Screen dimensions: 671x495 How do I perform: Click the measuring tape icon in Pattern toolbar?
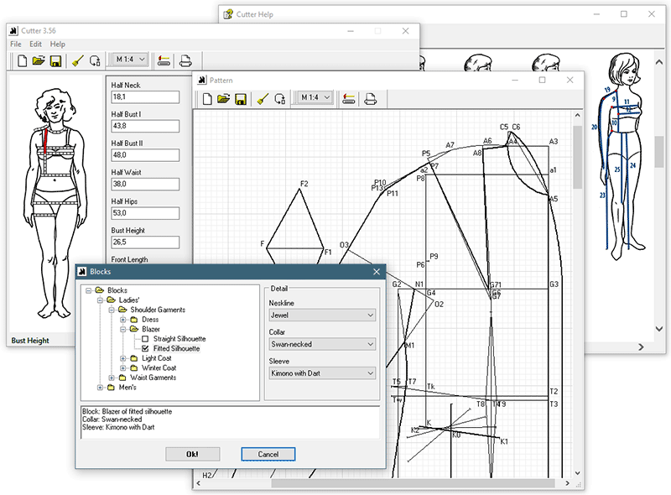pos(348,98)
